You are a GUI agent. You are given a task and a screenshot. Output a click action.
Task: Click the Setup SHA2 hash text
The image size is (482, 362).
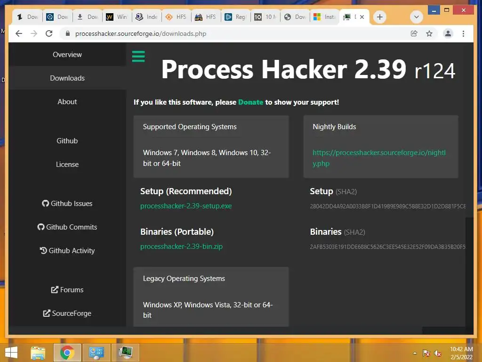[388, 206]
